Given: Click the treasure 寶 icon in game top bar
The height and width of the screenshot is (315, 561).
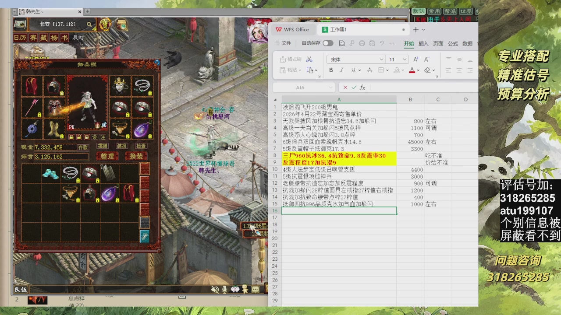Looking at the screenshot, I should click(105, 24).
